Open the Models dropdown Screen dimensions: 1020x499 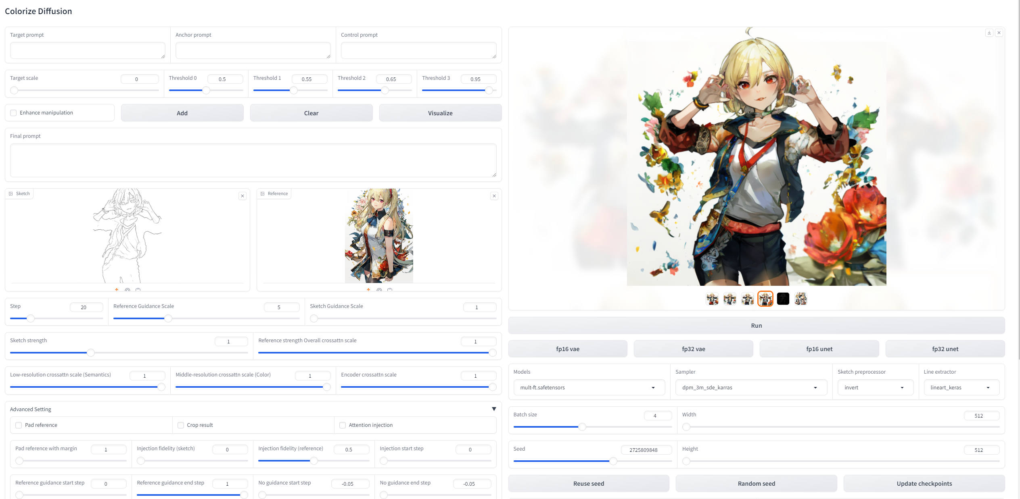(589, 387)
